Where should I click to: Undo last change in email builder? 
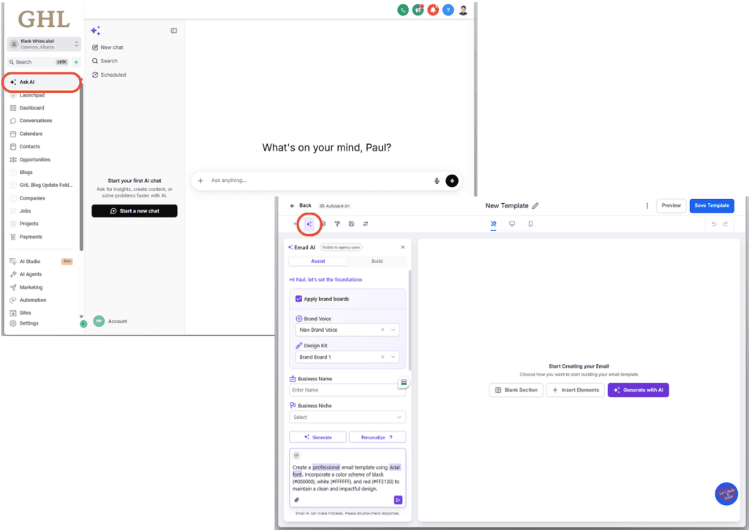(714, 224)
